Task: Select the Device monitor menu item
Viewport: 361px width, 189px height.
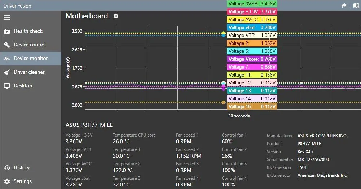Action: pos(31,59)
